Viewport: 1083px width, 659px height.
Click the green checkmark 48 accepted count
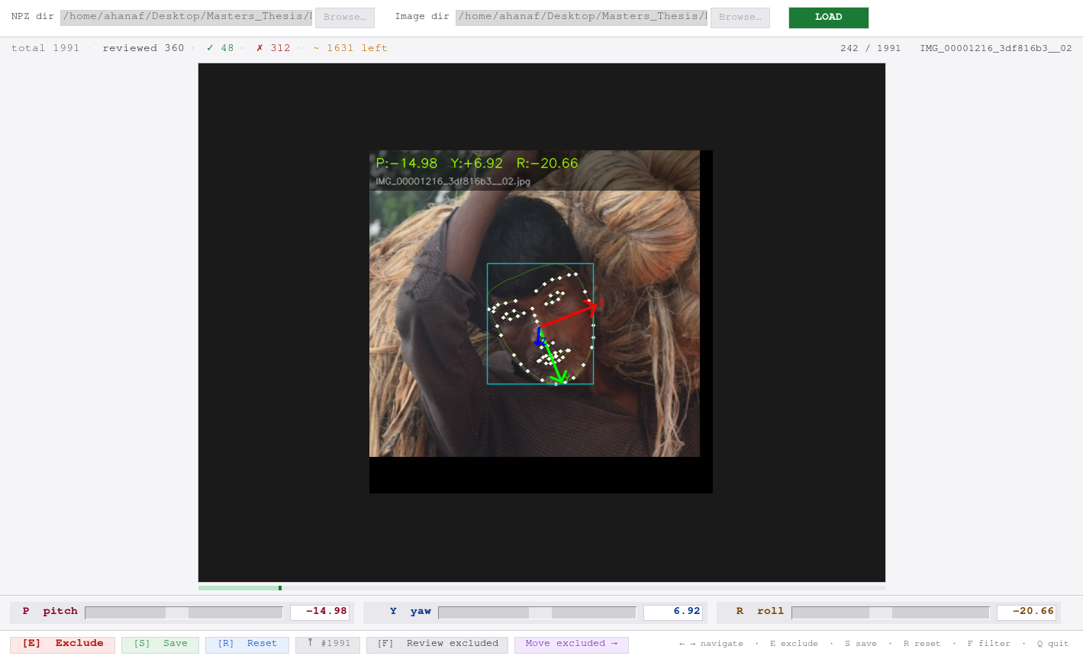coord(221,48)
